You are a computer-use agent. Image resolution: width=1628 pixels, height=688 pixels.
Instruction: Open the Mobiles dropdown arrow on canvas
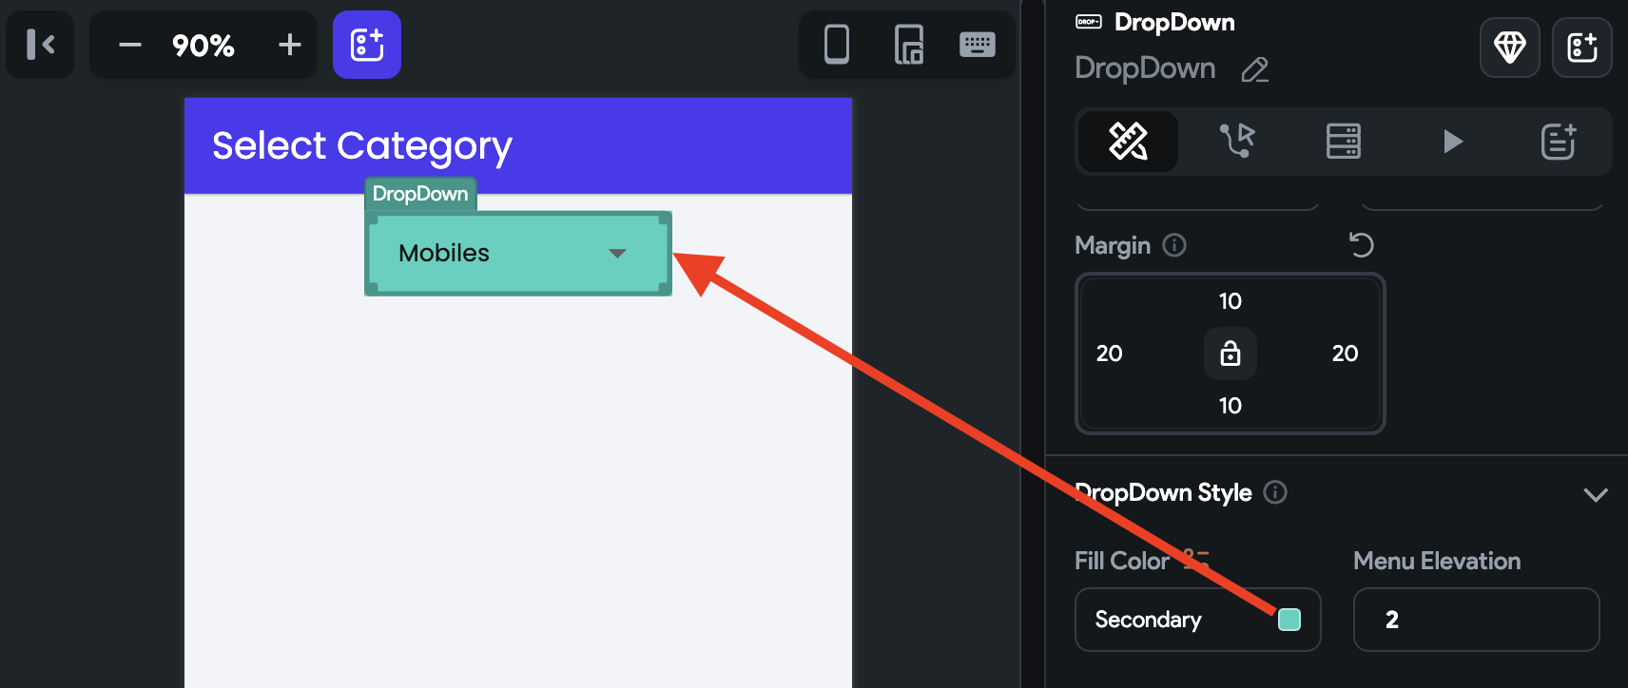pos(617,253)
